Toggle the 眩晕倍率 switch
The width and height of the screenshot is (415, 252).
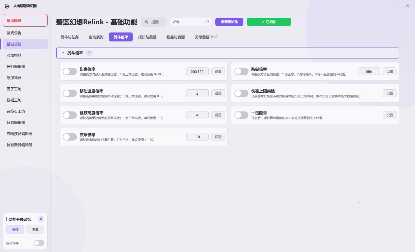pyautogui.click(x=70, y=137)
